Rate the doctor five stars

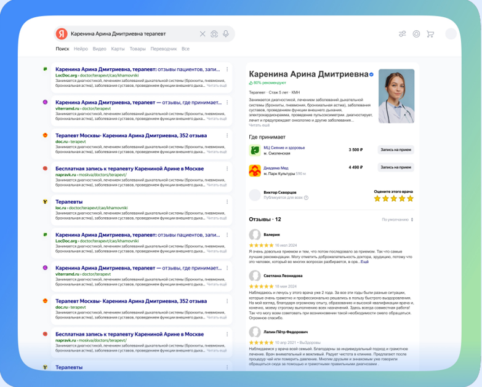point(411,198)
